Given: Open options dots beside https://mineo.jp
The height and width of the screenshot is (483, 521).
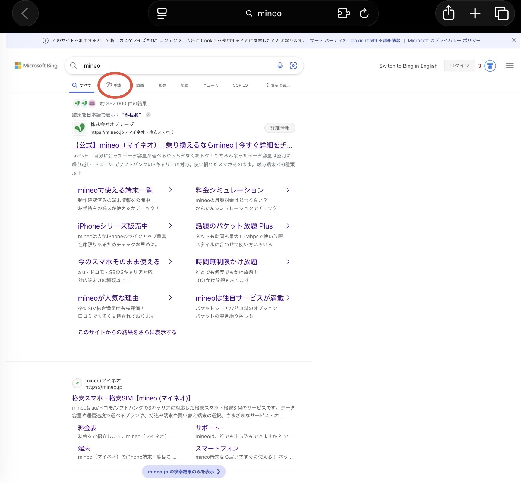Looking at the screenshot, I should point(125,387).
